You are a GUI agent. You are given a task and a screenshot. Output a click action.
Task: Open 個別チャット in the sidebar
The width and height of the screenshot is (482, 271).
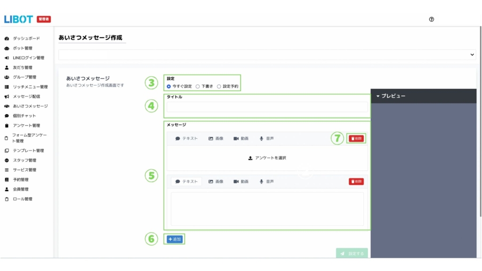[24, 116]
